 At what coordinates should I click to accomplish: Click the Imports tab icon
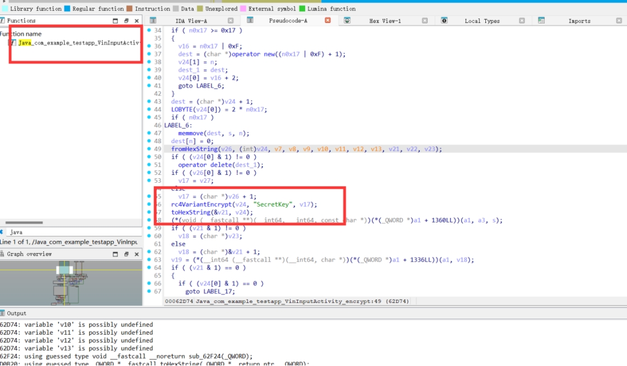[x=541, y=20]
